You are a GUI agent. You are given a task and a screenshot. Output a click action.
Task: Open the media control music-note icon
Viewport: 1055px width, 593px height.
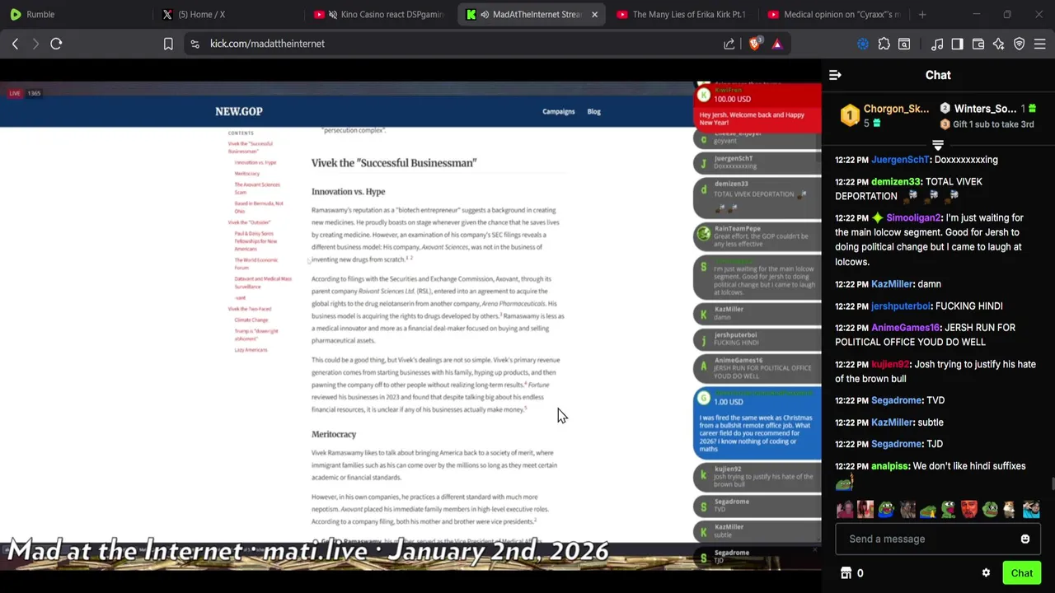point(937,44)
